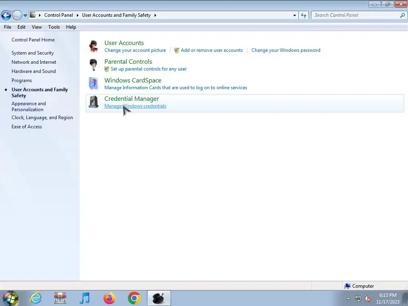The height and width of the screenshot is (306, 408).
Task: Show hidden system tray icons
Action: pyautogui.click(x=348, y=298)
